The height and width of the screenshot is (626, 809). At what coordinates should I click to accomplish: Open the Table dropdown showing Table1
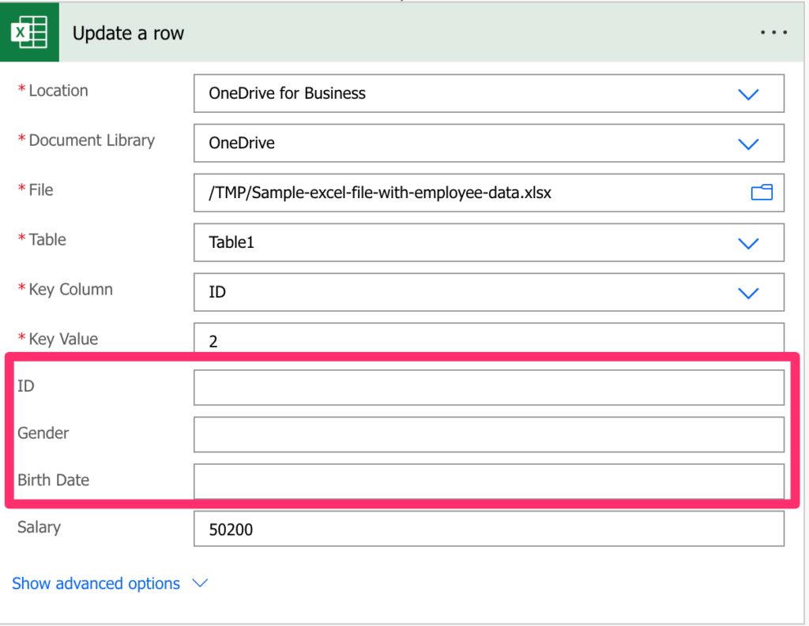click(474, 243)
